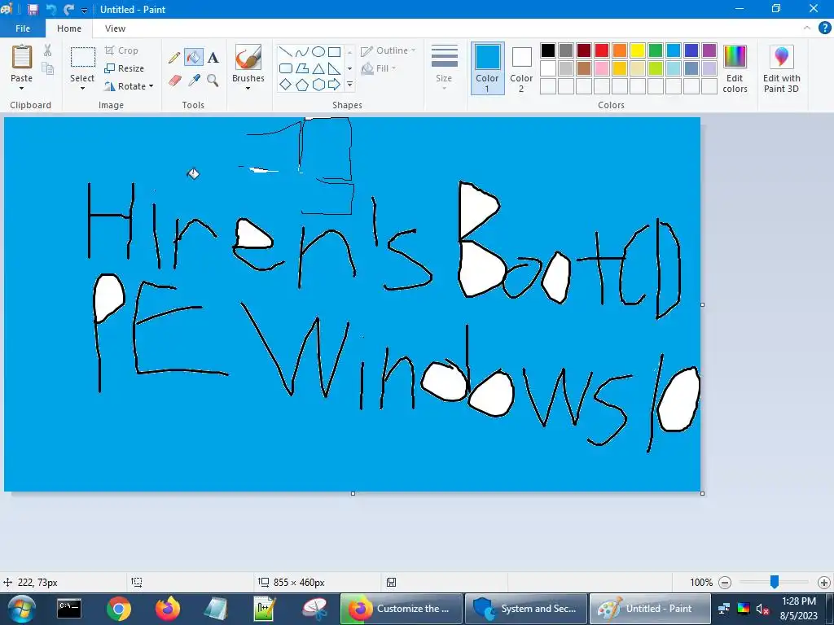This screenshot has height=625, width=834.
Task: Choose the Hexagon shape
Action: (318, 85)
